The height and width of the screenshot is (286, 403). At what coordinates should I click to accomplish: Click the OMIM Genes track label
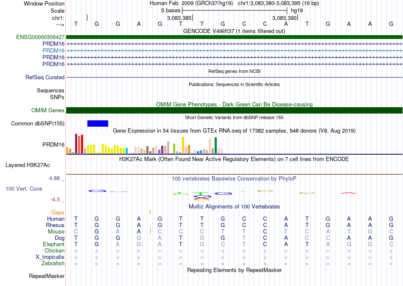tap(48, 111)
